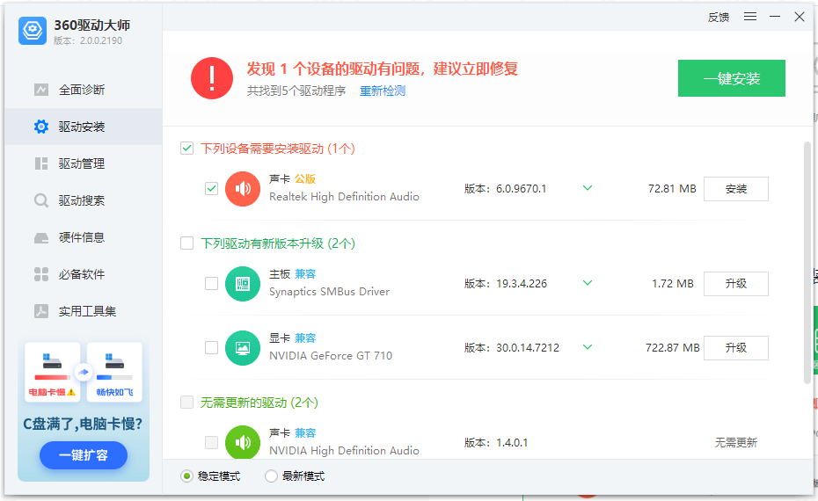Click the NVIDIA High Definition Audio icon

[x=243, y=443]
